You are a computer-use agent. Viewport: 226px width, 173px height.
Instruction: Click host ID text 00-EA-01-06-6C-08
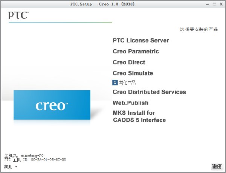tap(49, 159)
